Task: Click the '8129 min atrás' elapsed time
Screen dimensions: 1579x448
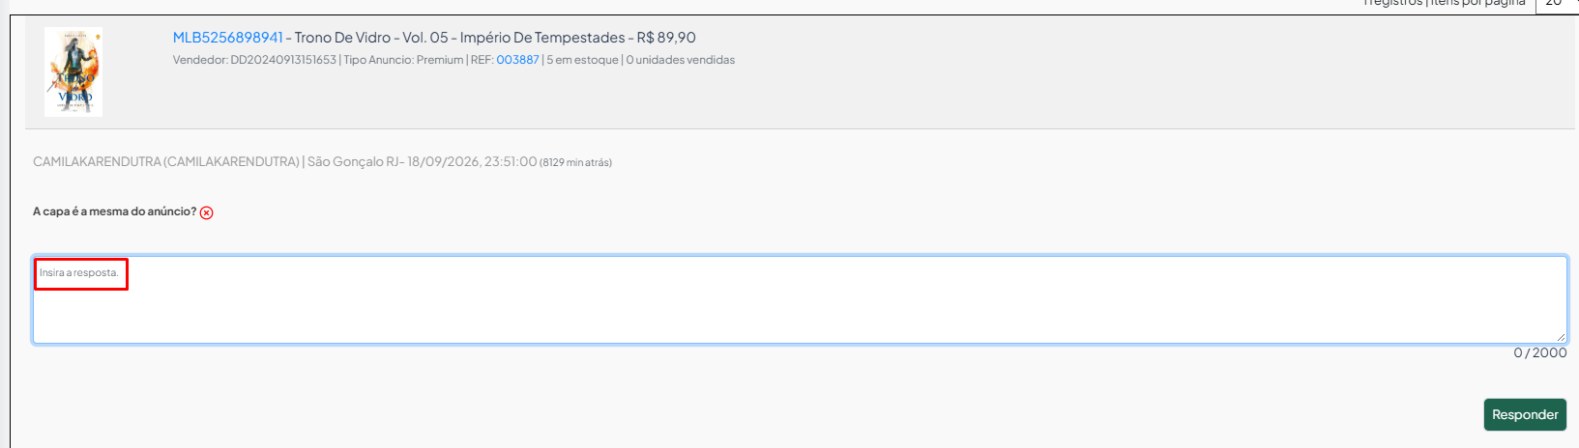Action: point(575,162)
